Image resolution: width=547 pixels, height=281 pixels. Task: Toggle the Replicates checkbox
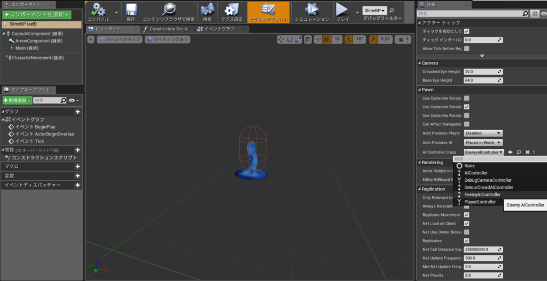tap(466, 240)
